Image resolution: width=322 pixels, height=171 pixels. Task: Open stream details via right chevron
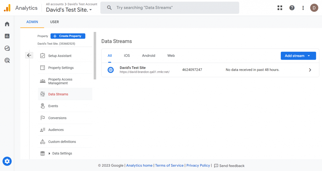pos(310,70)
